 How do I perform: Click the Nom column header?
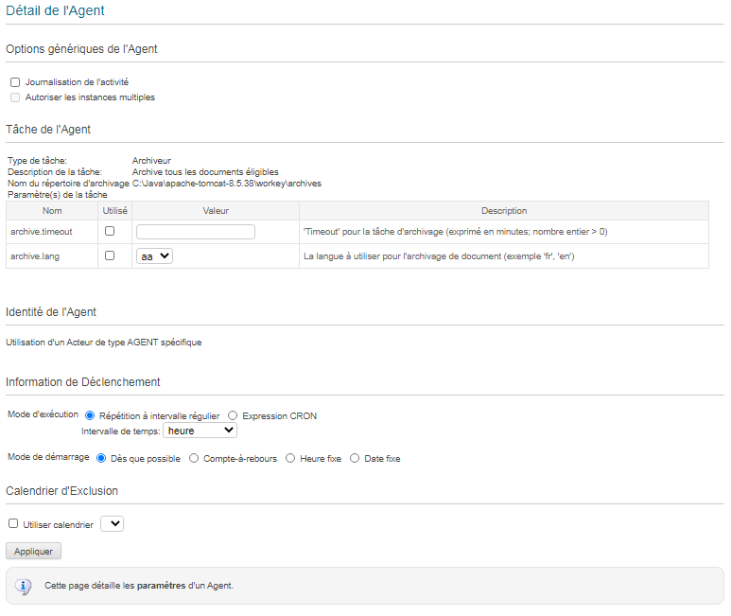tap(52, 211)
